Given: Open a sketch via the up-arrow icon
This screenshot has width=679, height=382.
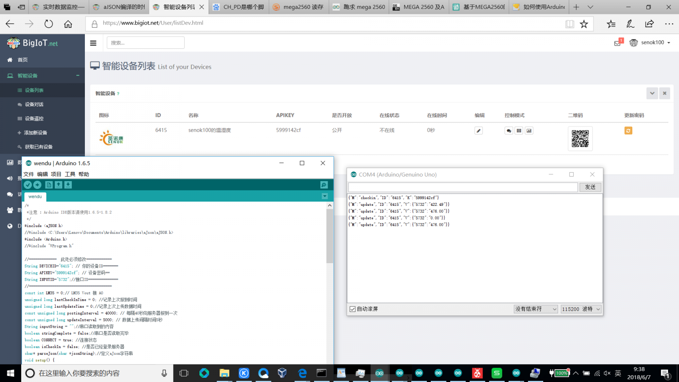Looking at the screenshot, I should pos(59,185).
